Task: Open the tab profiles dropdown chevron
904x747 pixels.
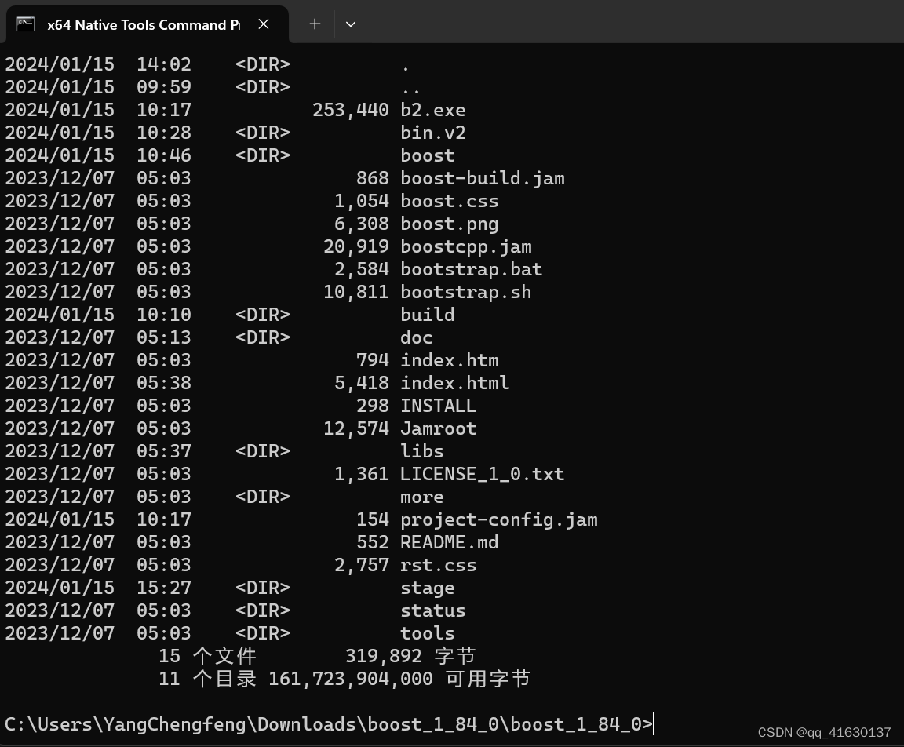Action: 351,24
